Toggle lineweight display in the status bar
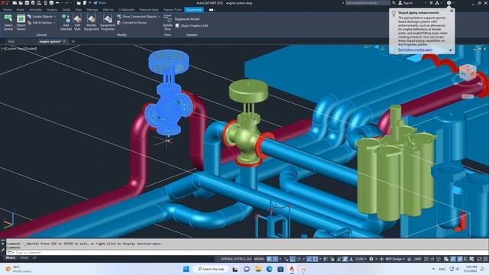This screenshot has width=489, height=275. click(325, 259)
